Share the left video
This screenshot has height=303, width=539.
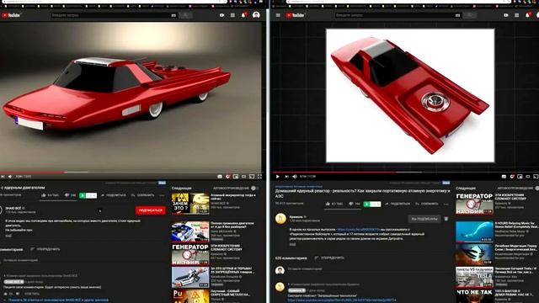(114, 195)
